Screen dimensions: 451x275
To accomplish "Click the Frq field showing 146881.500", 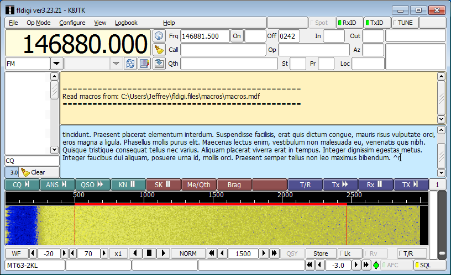I will [x=205, y=36].
